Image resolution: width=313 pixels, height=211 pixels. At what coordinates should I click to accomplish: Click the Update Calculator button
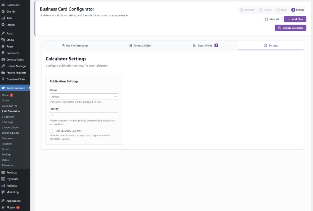[291, 28]
